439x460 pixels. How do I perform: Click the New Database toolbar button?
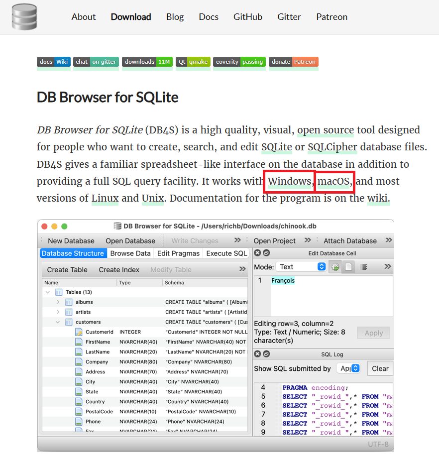pyautogui.click(x=71, y=241)
